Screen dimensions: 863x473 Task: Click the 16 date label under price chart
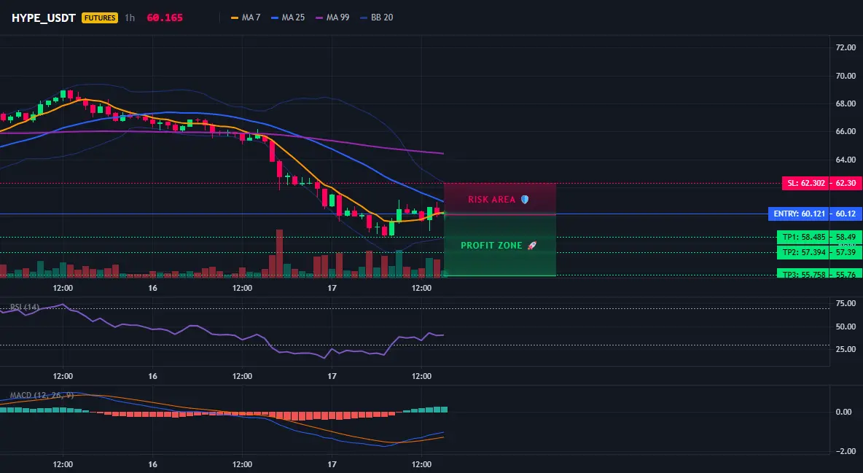click(x=152, y=288)
